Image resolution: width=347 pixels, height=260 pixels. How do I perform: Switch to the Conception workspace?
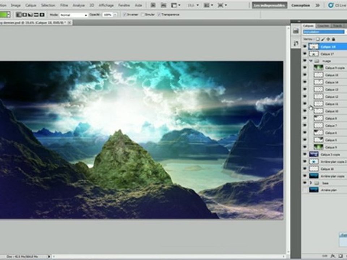(300, 5)
